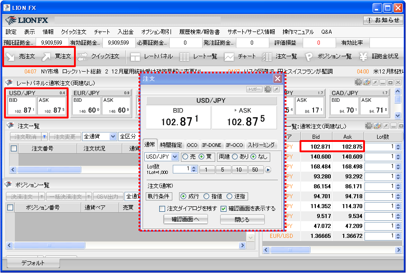Check 注文ダイアログを残す option
The image size is (406, 273).
coord(162,209)
